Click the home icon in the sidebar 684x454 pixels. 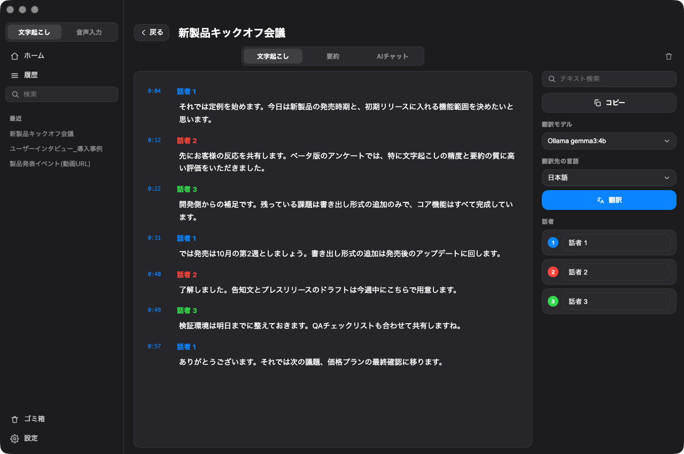tap(14, 56)
